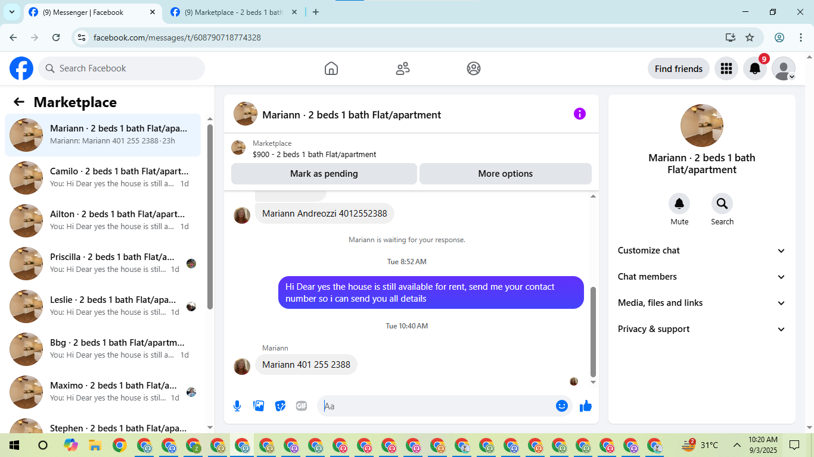Click message 'Mariann Andreozzi 4012552388'
814x457 pixels.
pos(325,213)
